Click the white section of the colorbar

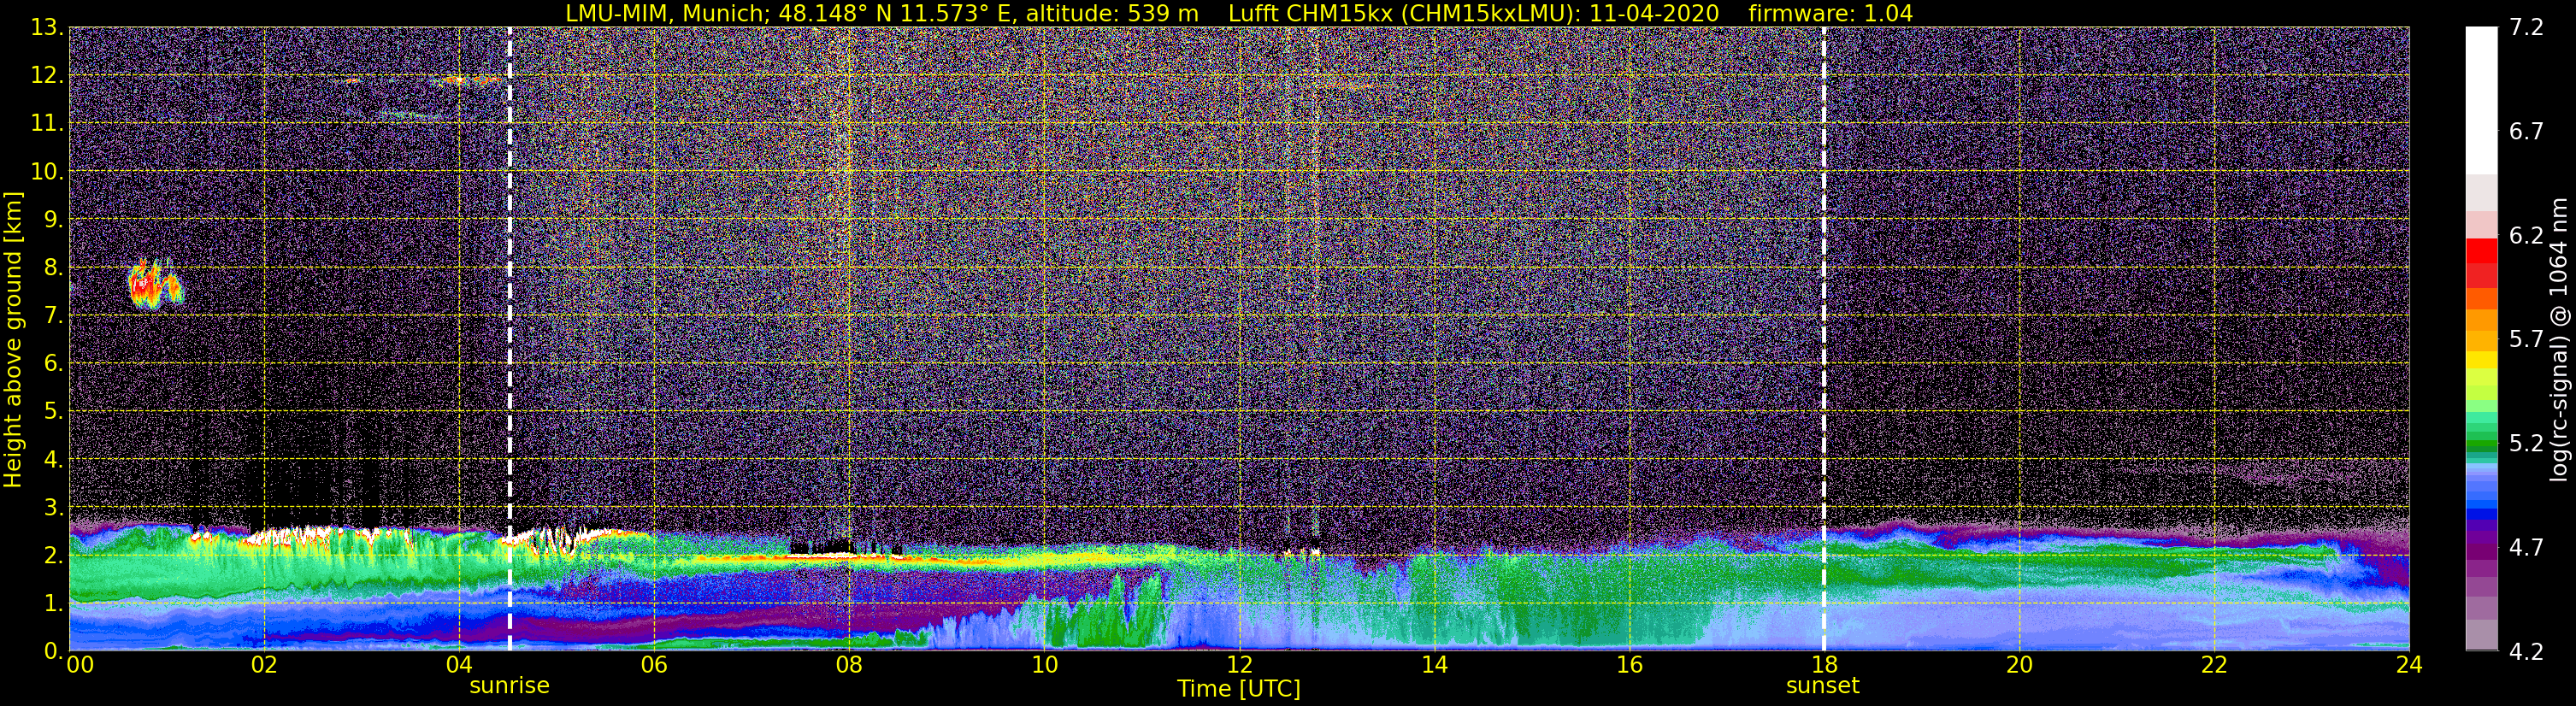2481,100
